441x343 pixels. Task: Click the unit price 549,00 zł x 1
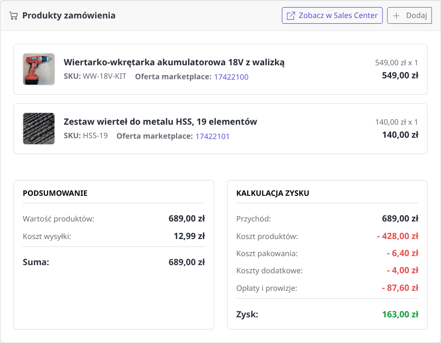pos(396,63)
